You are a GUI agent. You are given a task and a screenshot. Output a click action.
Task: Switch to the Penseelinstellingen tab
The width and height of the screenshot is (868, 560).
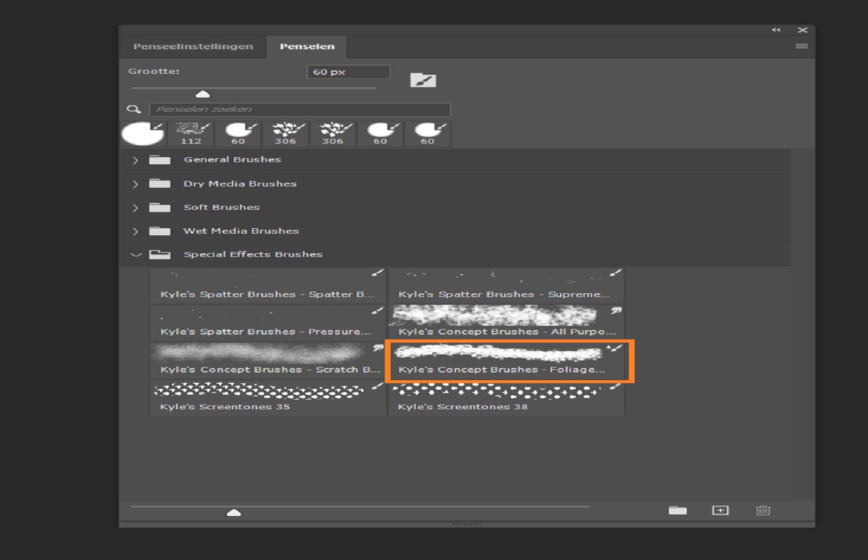[193, 47]
